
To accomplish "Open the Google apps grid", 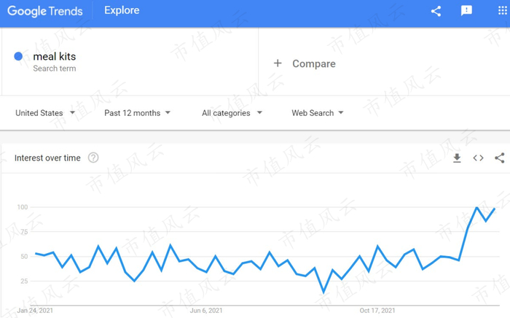I will point(503,11).
